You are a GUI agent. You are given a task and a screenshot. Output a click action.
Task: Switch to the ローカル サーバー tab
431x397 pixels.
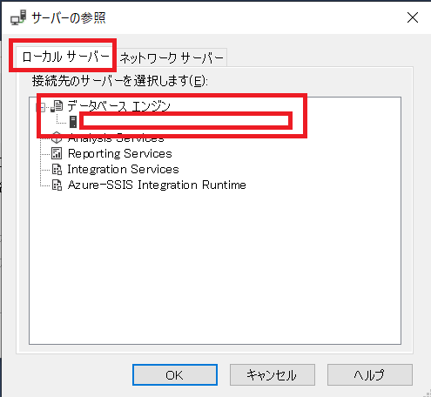(65, 57)
